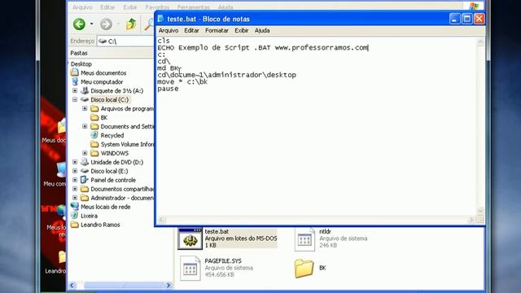Click the Forward arrow in Explorer toolbar

pos(106,24)
